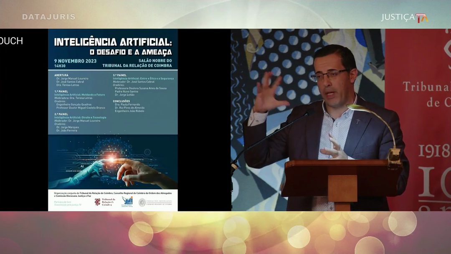Click the Justiça TV logo
Viewport: 451px width, 254px height.
point(404,18)
